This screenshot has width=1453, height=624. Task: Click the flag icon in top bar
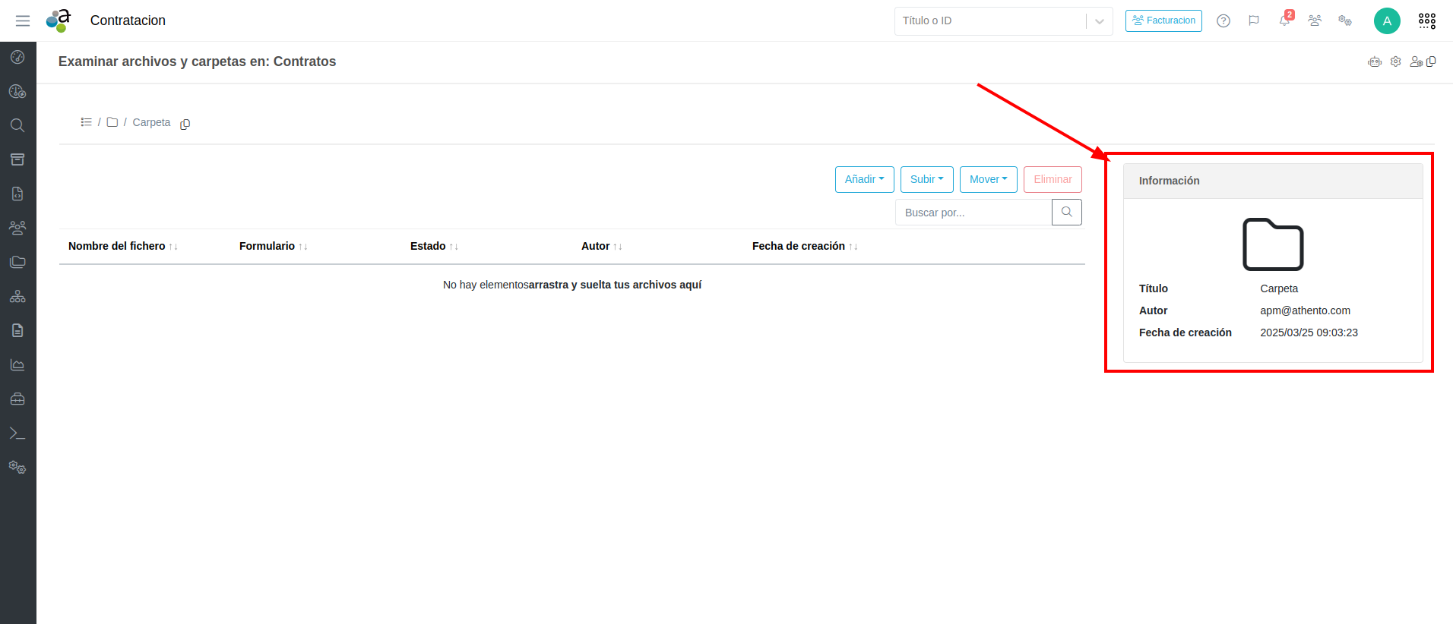(x=1253, y=20)
